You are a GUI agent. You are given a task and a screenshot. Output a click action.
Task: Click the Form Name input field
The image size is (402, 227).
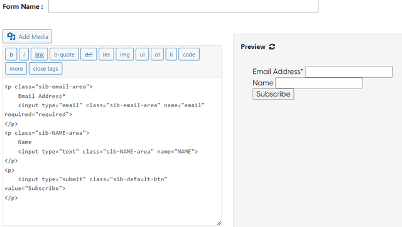(x=183, y=6)
